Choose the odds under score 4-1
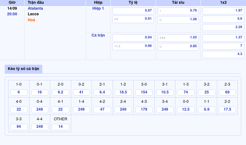This screenshot has width=246, height=145. tap(60, 109)
